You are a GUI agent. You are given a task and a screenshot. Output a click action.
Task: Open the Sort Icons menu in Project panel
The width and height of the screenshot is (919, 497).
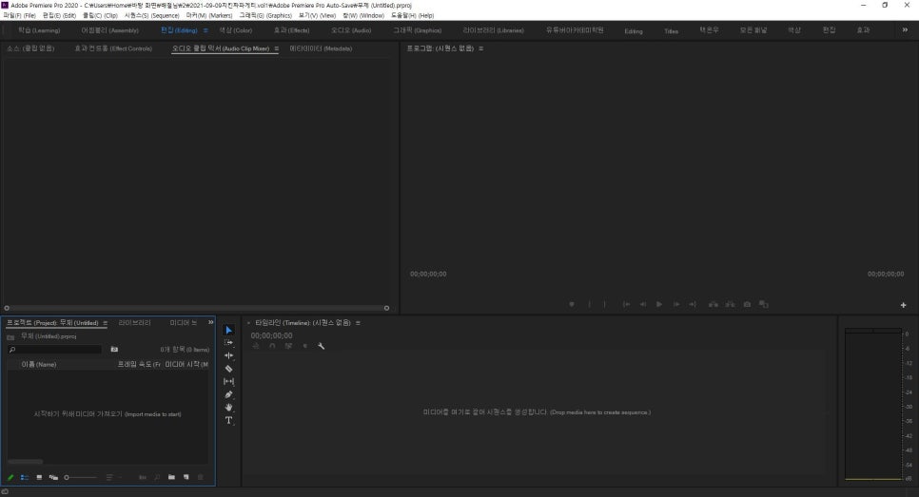[x=111, y=478]
